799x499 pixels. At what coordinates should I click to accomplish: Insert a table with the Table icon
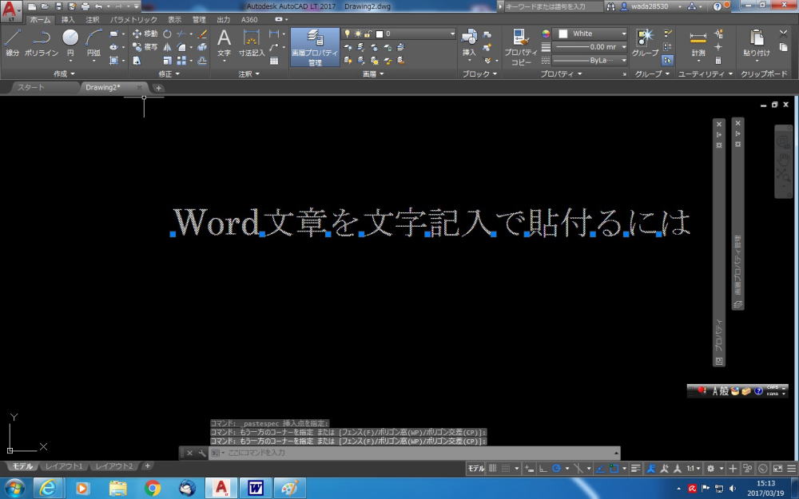274,61
